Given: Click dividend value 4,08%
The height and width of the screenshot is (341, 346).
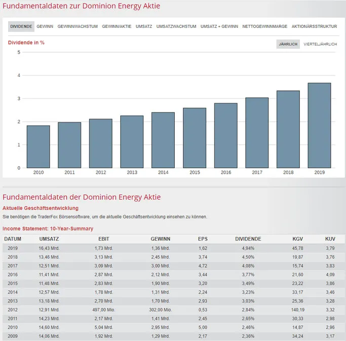Looking at the screenshot, I should [248, 266].
